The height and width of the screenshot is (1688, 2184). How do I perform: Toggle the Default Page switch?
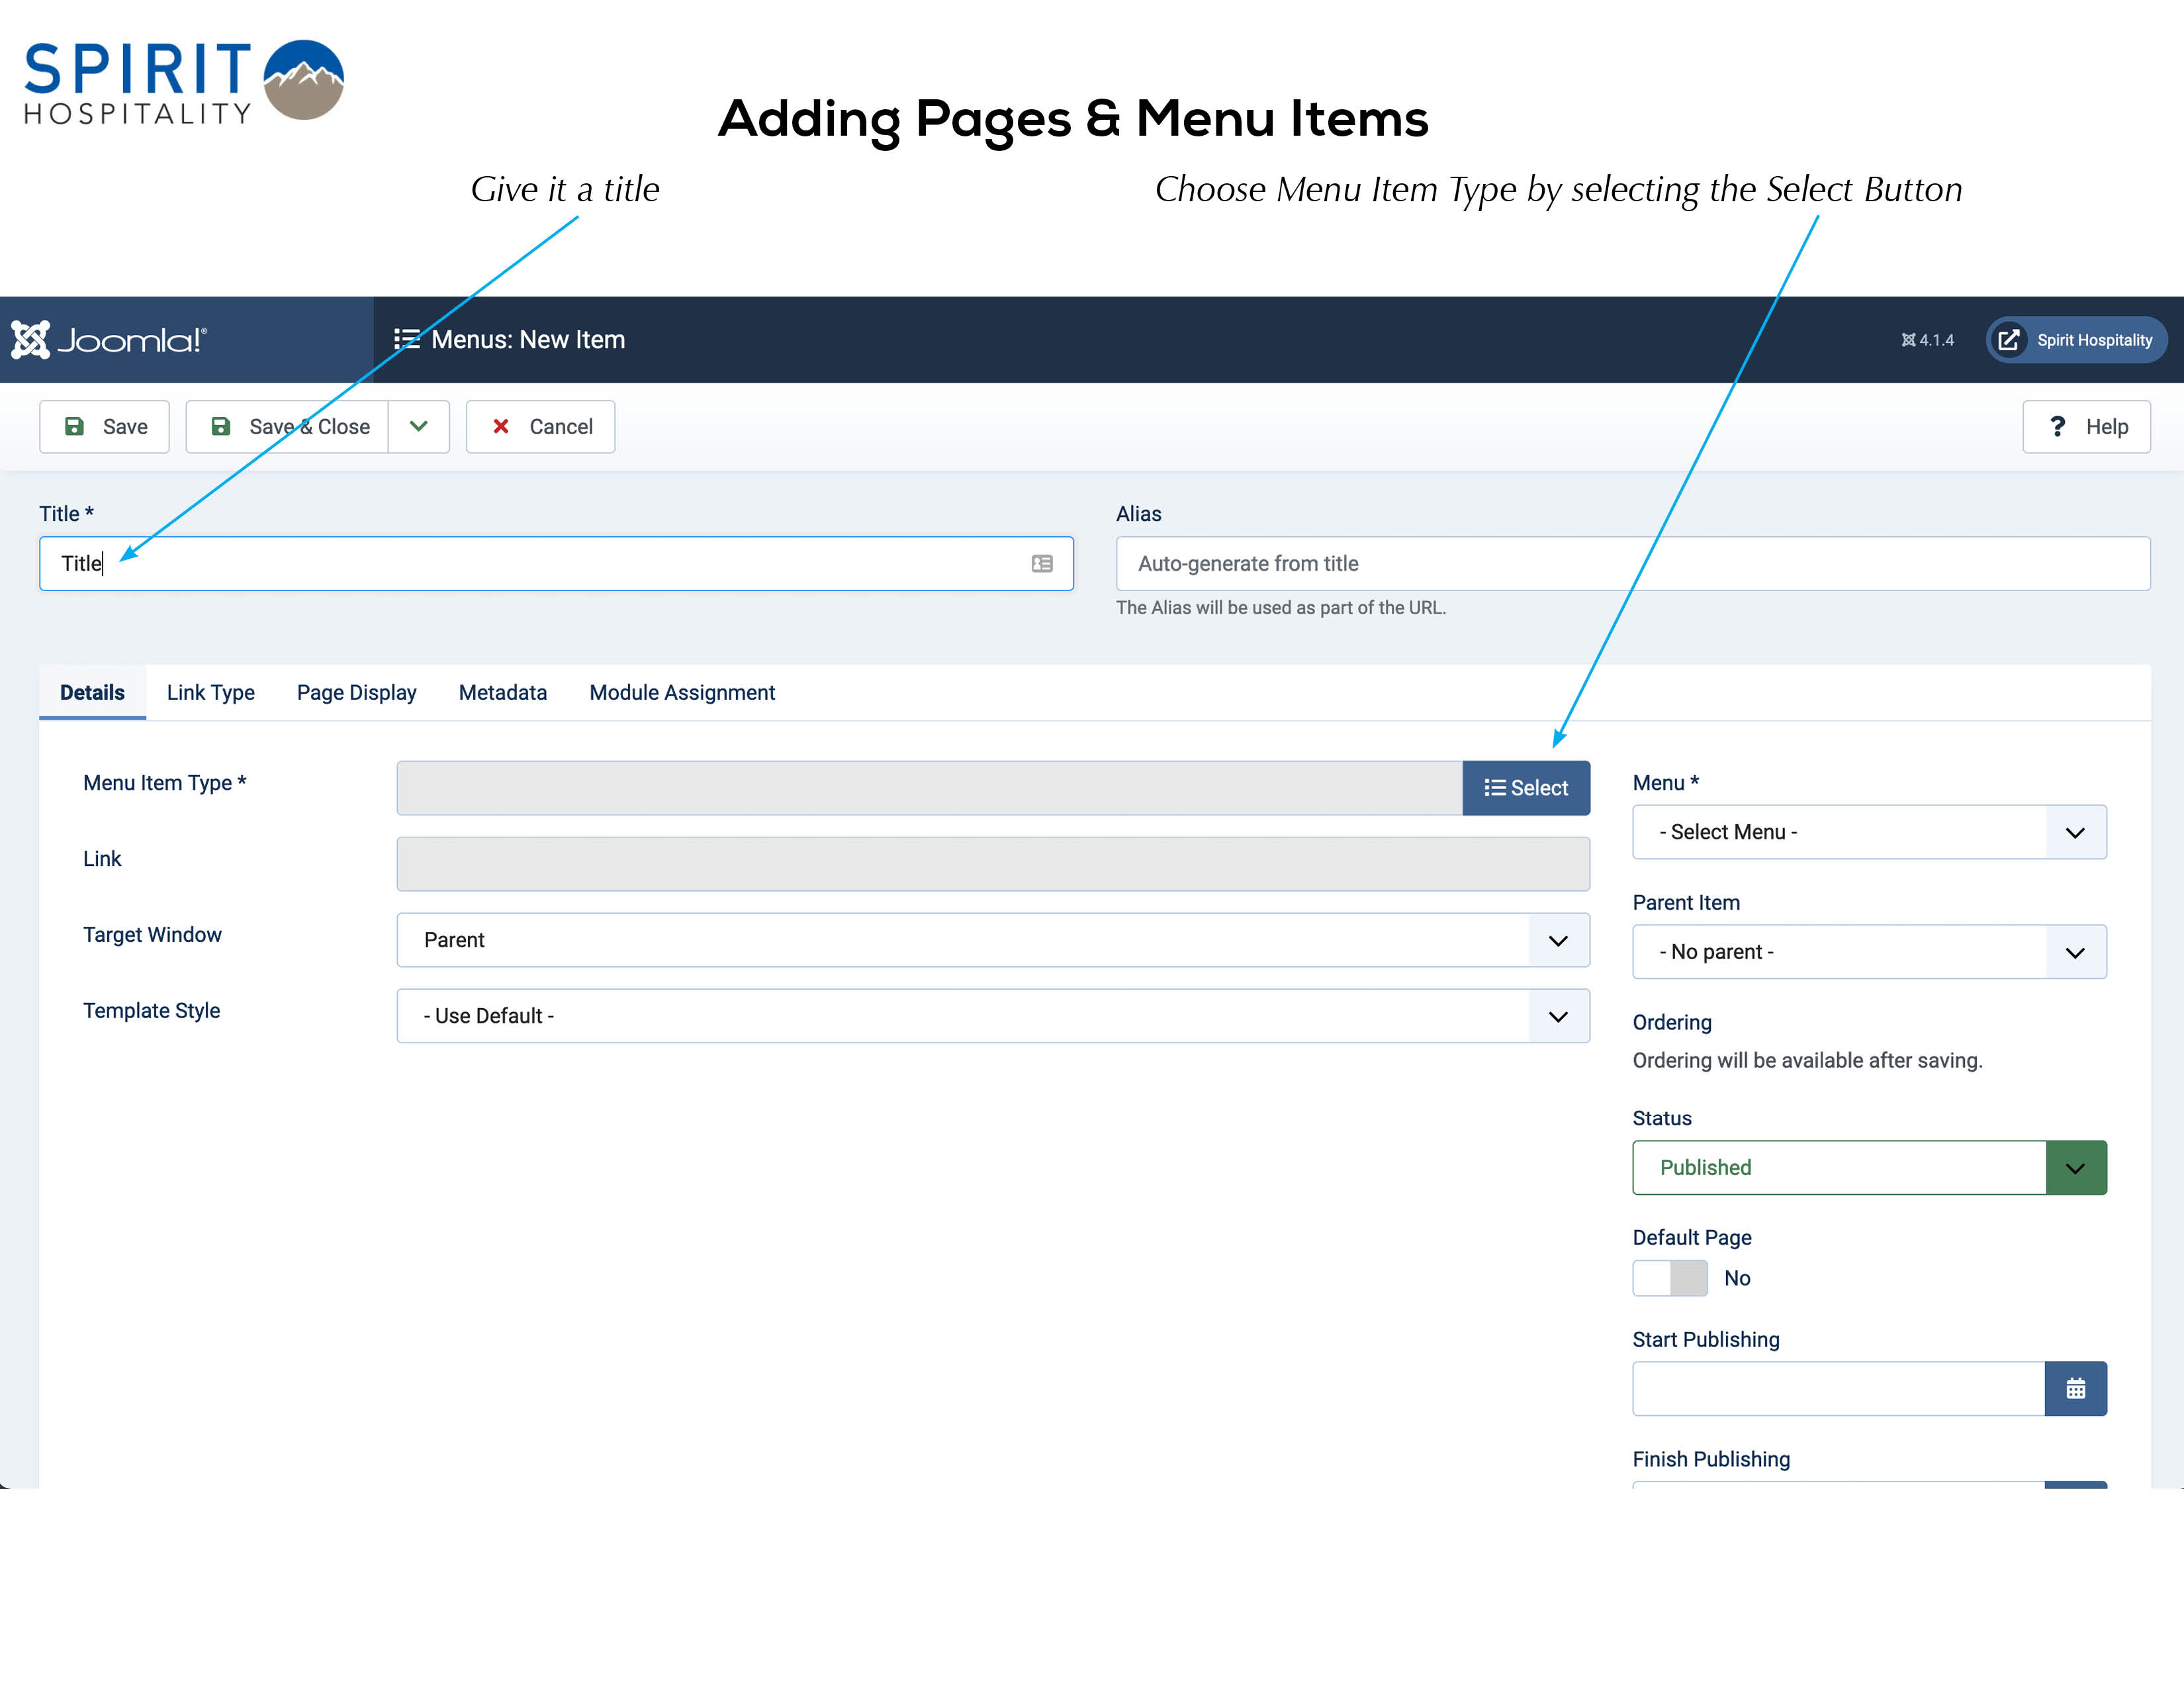click(1670, 1278)
